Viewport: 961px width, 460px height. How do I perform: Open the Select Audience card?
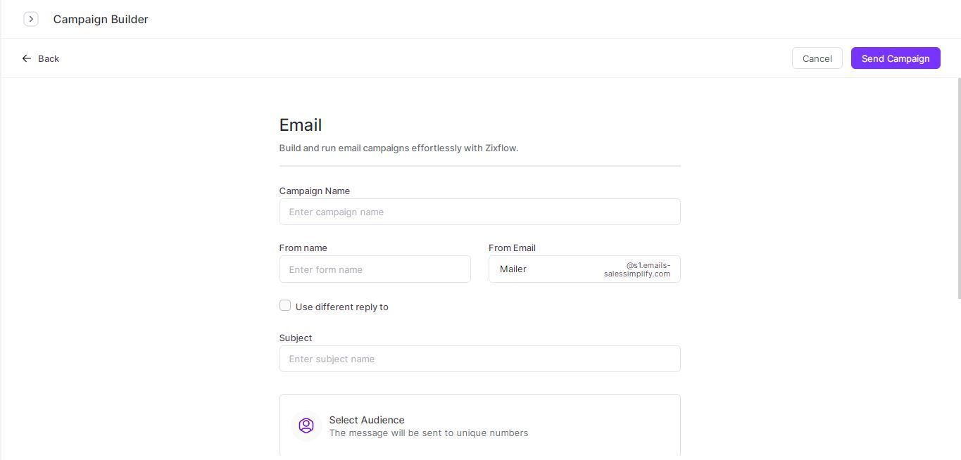[479, 425]
